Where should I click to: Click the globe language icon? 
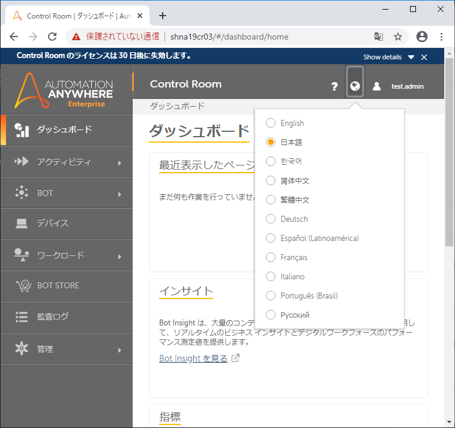point(355,86)
